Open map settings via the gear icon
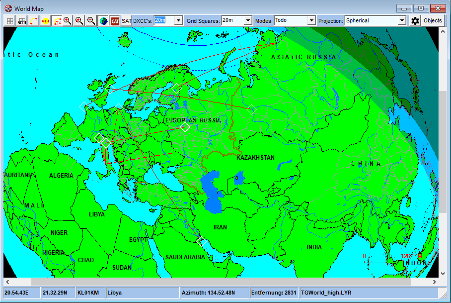 (x=415, y=20)
